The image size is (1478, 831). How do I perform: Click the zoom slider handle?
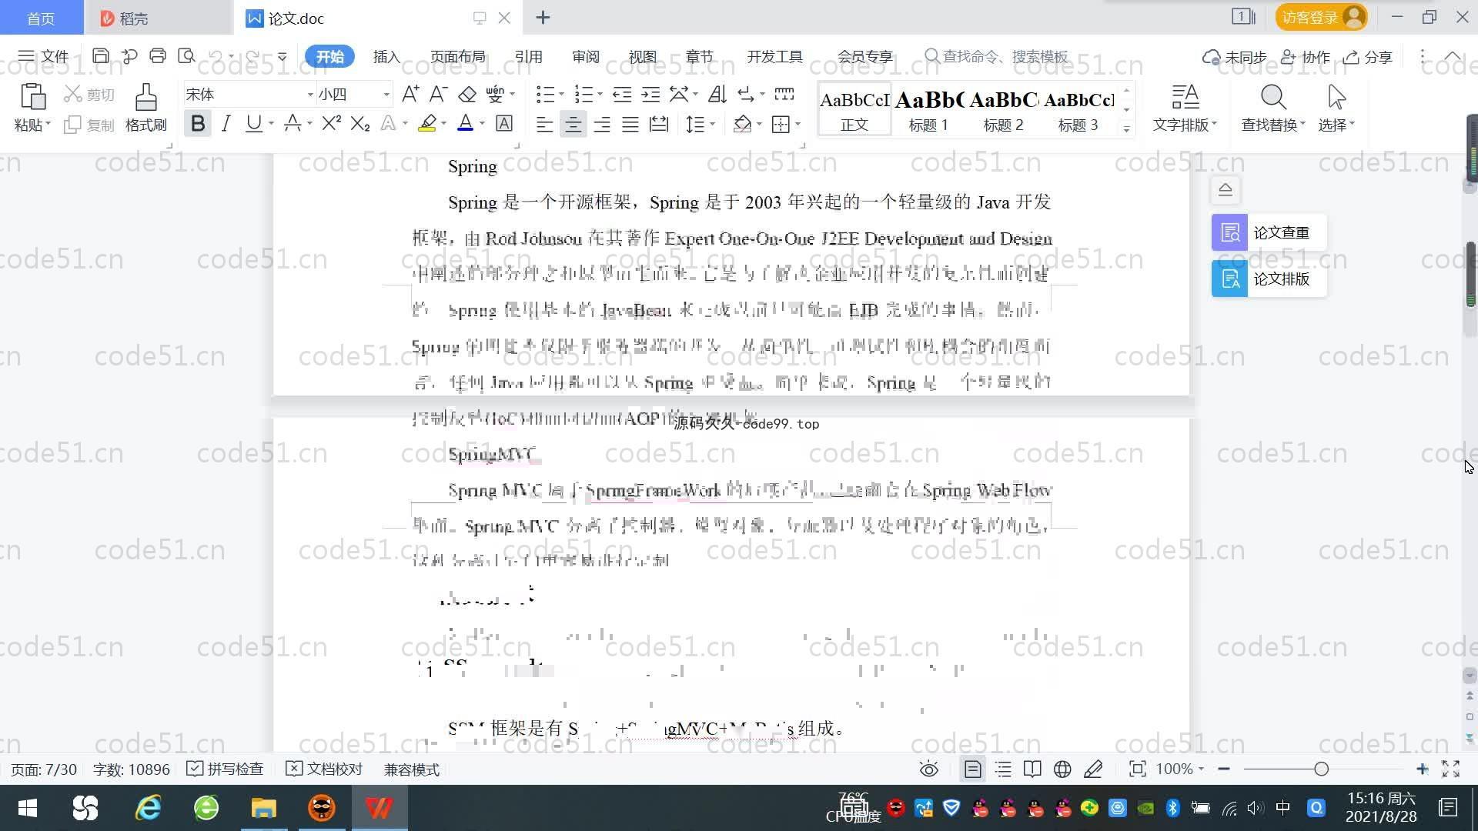tap(1322, 769)
